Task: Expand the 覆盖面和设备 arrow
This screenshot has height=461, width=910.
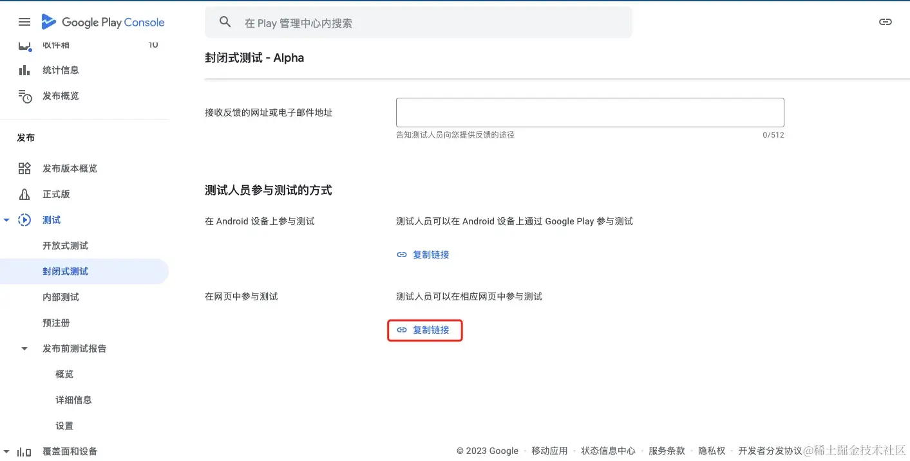Action: [6, 451]
